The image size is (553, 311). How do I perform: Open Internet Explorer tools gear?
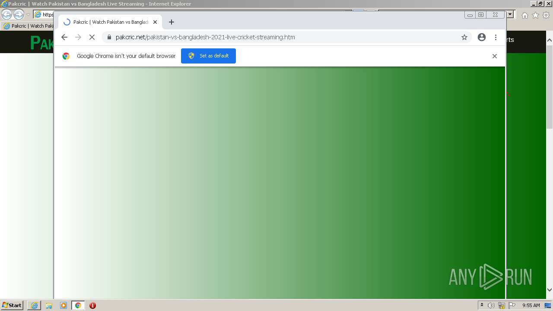(x=546, y=15)
